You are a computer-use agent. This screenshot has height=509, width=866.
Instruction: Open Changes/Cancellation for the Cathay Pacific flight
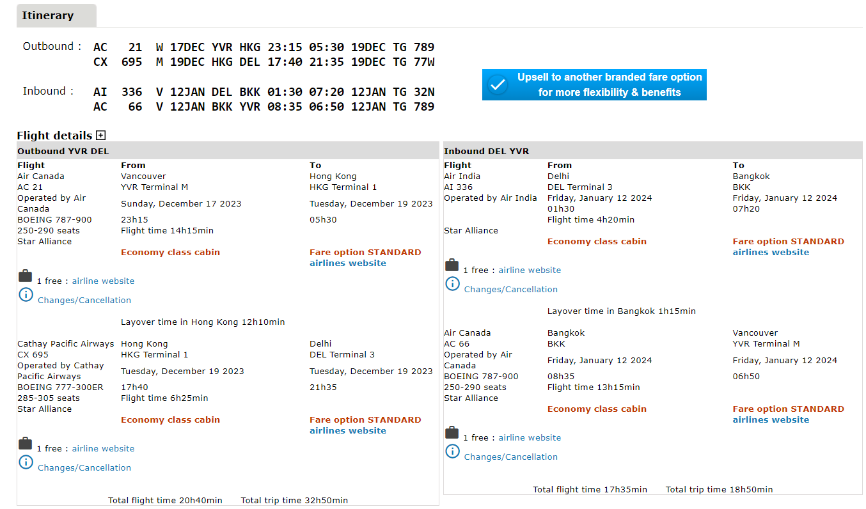coord(84,468)
